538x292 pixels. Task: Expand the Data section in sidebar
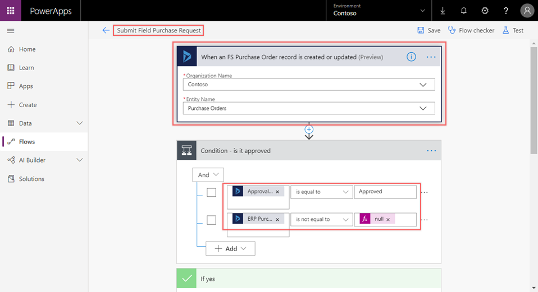[79, 123]
